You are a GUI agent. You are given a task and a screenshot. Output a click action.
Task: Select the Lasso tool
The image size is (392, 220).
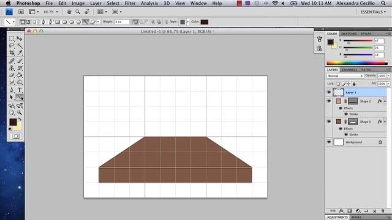(12, 46)
